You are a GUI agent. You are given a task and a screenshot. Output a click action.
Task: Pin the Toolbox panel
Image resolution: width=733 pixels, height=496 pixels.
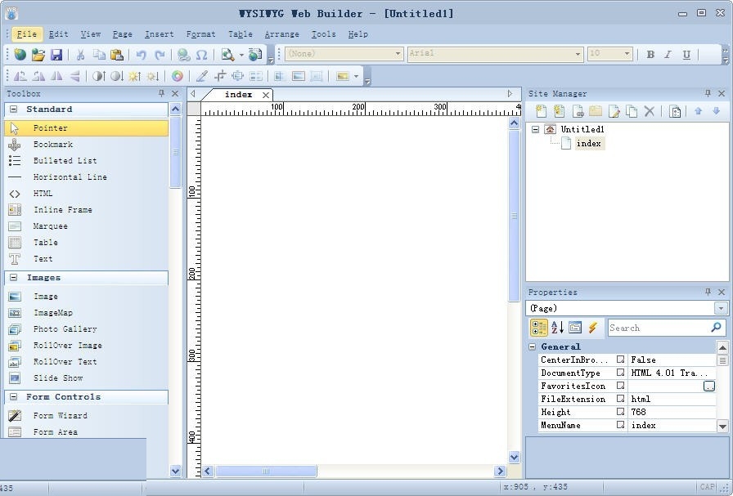[162, 93]
